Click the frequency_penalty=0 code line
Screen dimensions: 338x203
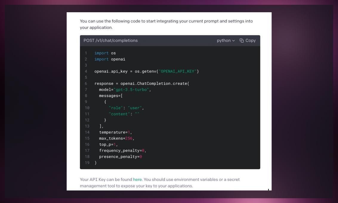[x=122, y=150]
